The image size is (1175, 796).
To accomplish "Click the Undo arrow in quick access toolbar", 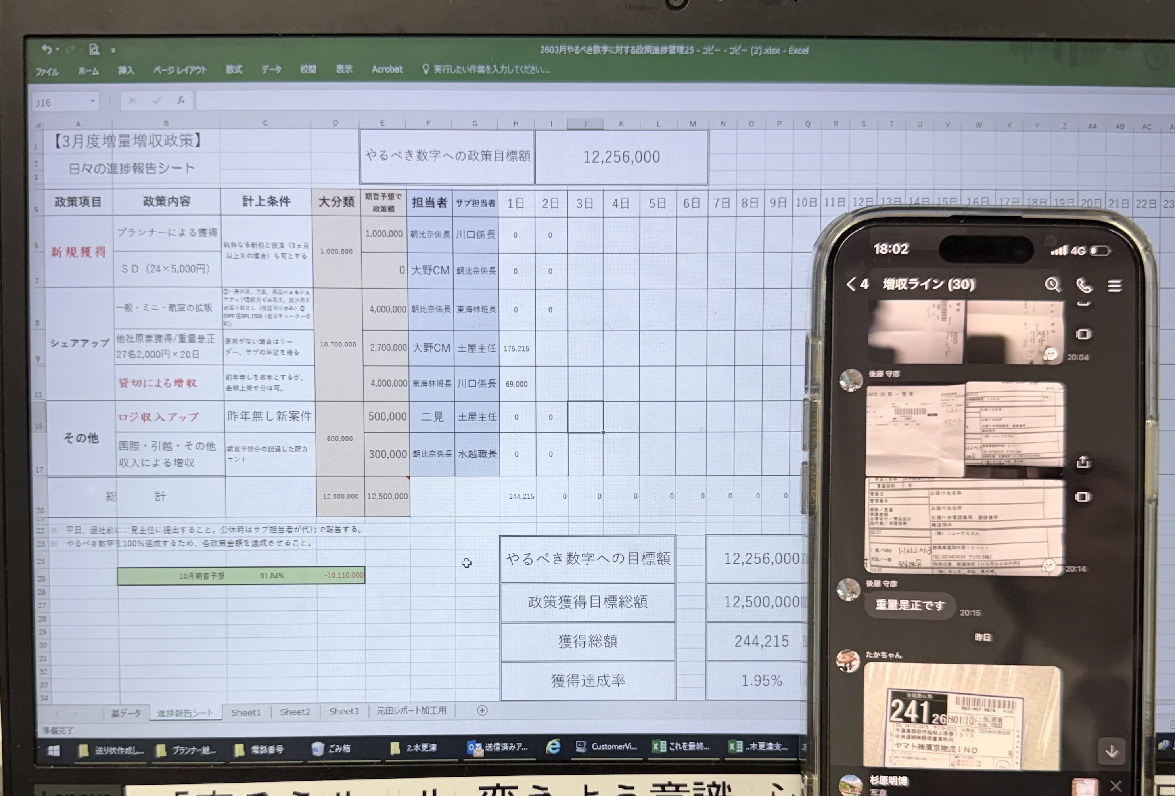I will point(47,49).
